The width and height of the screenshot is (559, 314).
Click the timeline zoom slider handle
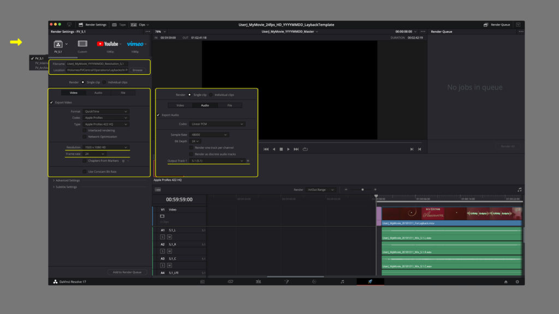pos(362,190)
